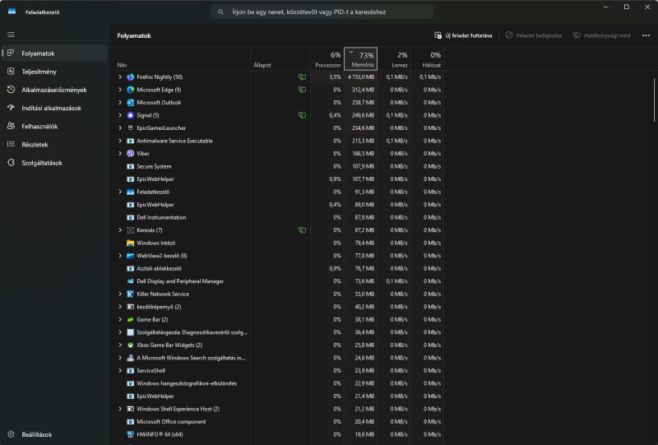Open the Teljesítmény tab
Screen dimensions: 658x445
coord(39,72)
